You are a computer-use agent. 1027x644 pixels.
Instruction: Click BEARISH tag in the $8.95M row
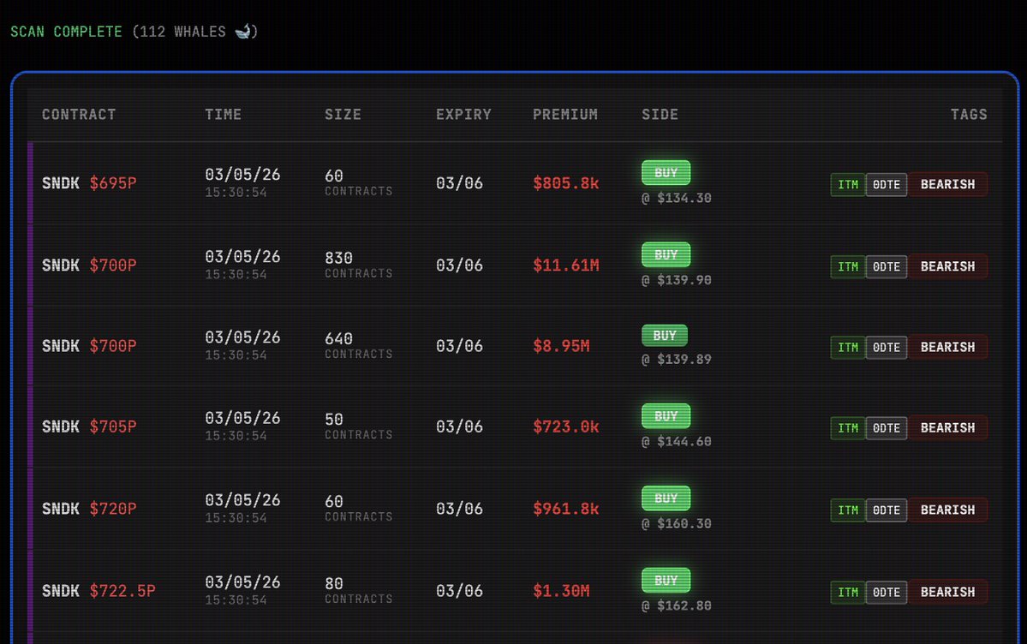pos(947,347)
